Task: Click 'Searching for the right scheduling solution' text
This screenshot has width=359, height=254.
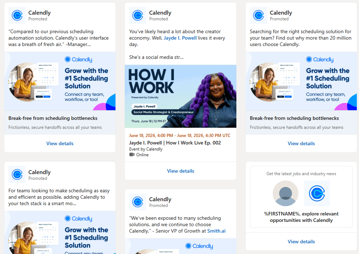Action: [301, 38]
